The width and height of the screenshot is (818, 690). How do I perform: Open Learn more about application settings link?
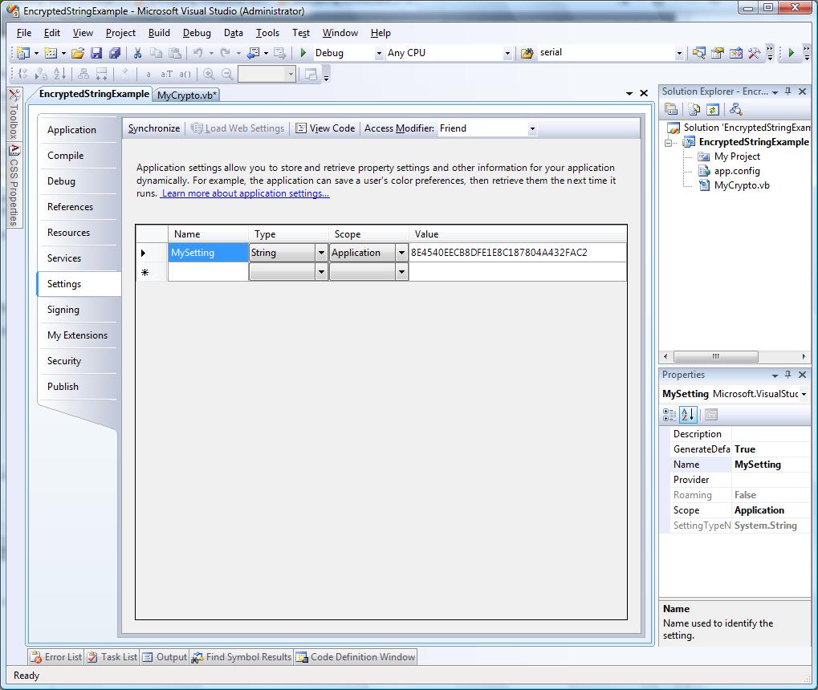tap(245, 193)
